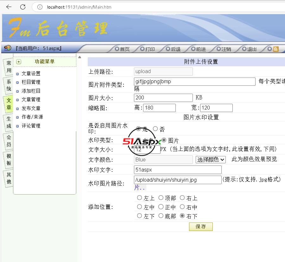Switch to 生成 side tab
This screenshot has height=262, width=285.
point(9,122)
